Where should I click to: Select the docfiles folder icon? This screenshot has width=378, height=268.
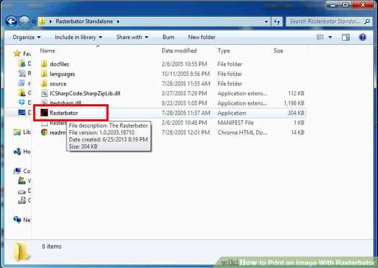coord(45,64)
